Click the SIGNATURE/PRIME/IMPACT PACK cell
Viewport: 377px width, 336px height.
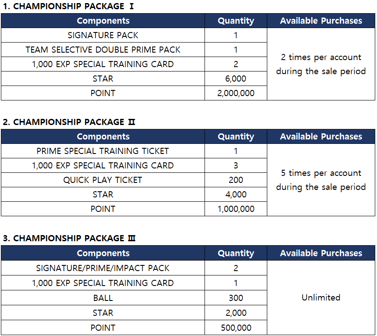pyautogui.click(x=103, y=268)
